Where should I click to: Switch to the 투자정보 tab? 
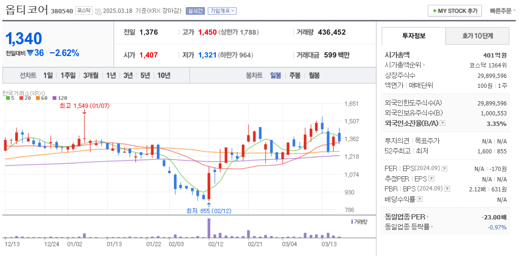pyautogui.click(x=414, y=36)
